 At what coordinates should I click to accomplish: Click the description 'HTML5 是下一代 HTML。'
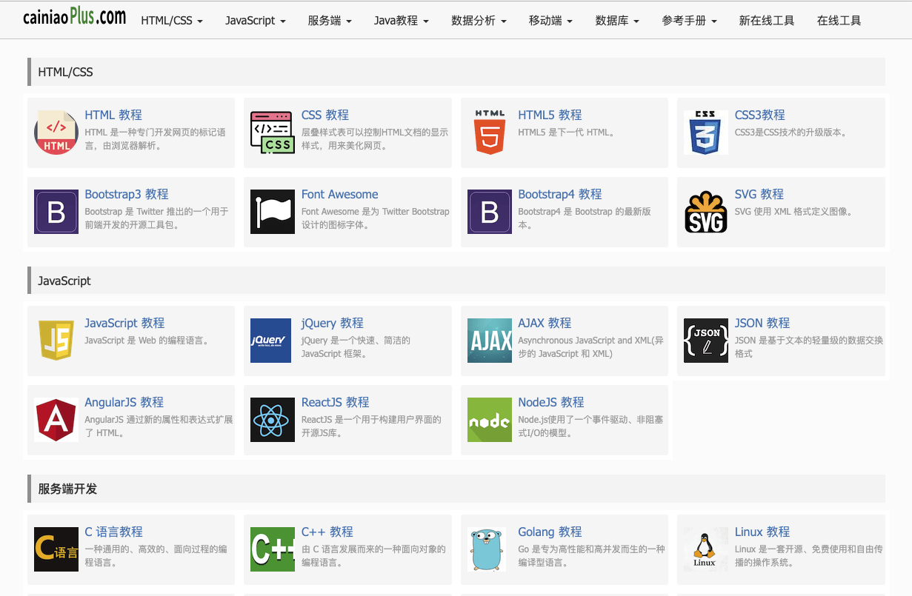click(566, 133)
